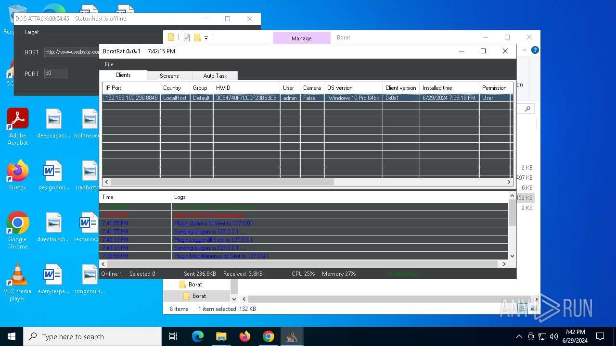Click installed time 6/29/2024 7:39:18 PM

tap(449, 98)
